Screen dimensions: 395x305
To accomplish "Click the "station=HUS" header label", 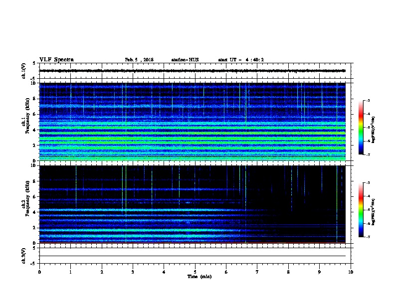I will [185, 60].
